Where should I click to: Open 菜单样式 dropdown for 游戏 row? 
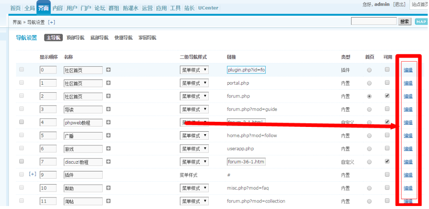click(x=194, y=149)
